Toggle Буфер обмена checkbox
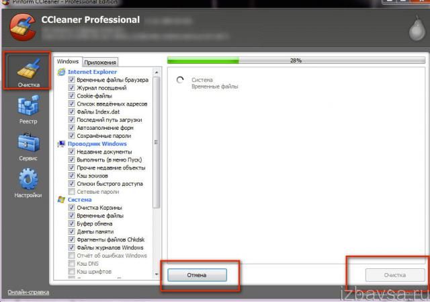The width and height of the screenshot is (430, 302). [x=71, y=223]
